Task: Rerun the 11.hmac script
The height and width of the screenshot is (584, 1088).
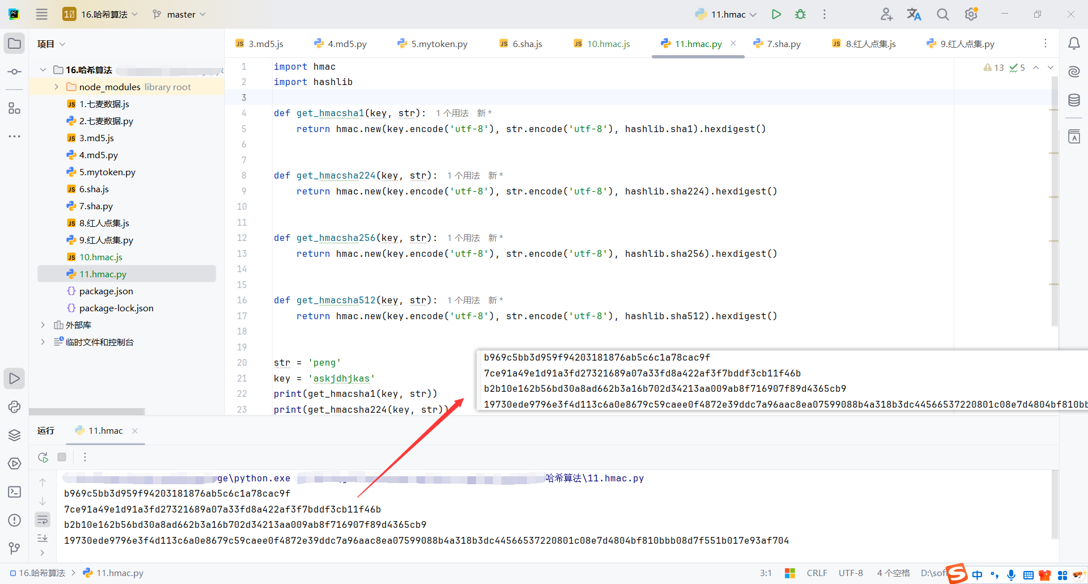Action: pyautogui.click(x=43, y=457)
